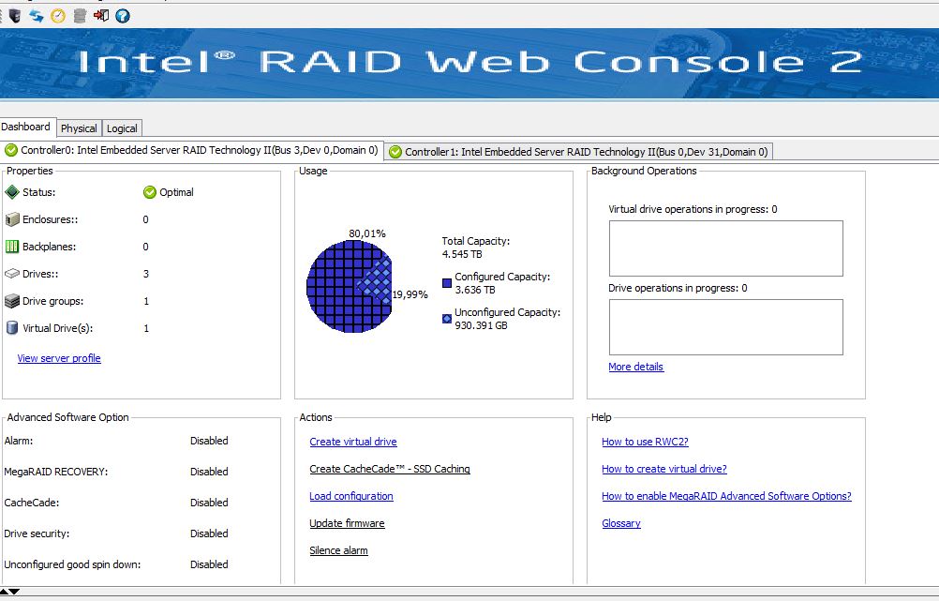Viewport: 939px width, 601px height.
Task: Open the Logical tab
Action: [x=122, y=128]
